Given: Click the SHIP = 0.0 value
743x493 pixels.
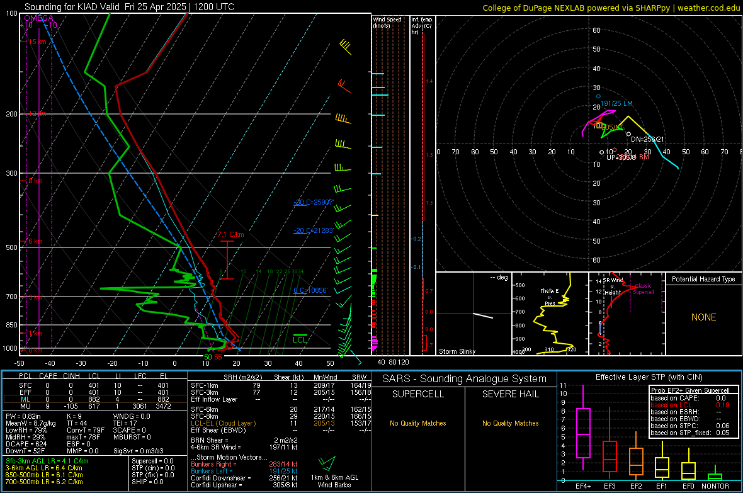Looking at the screenshot, I should point(147,482).
